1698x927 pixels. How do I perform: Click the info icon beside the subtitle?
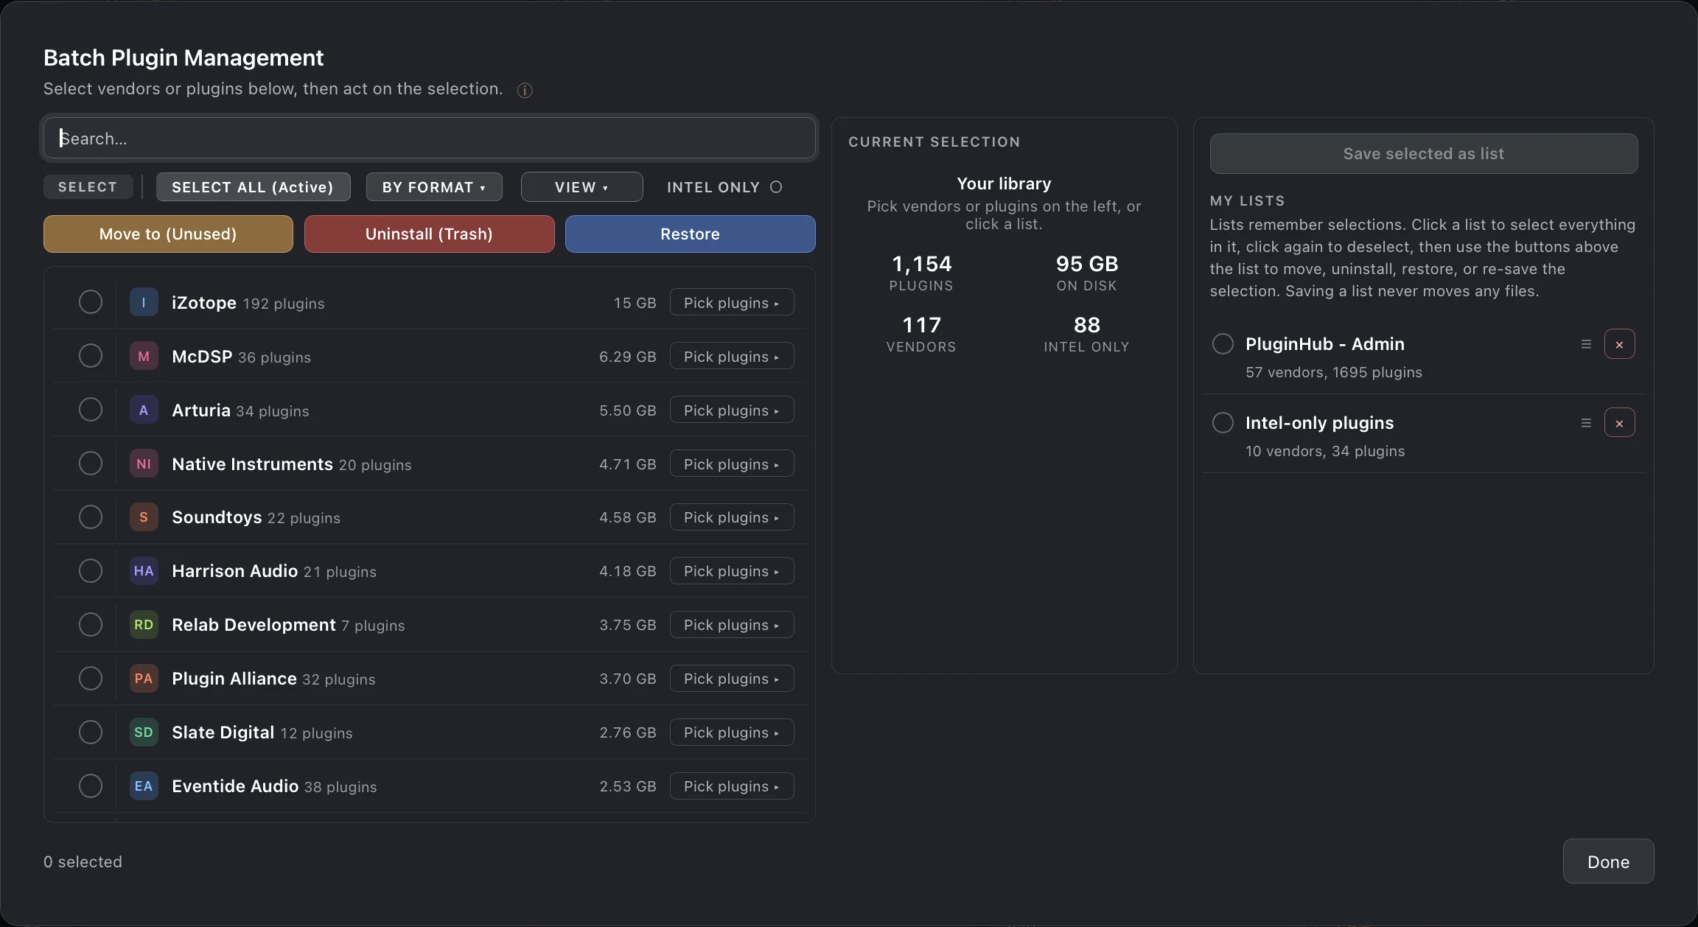(525, 90)
